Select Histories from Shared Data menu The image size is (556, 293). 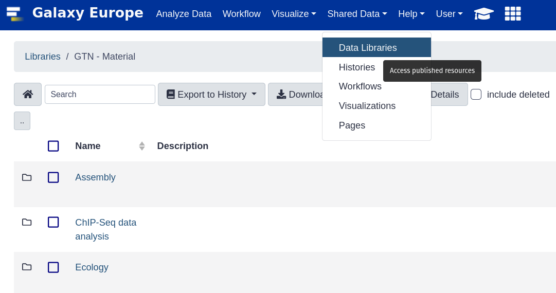point(357,67)
